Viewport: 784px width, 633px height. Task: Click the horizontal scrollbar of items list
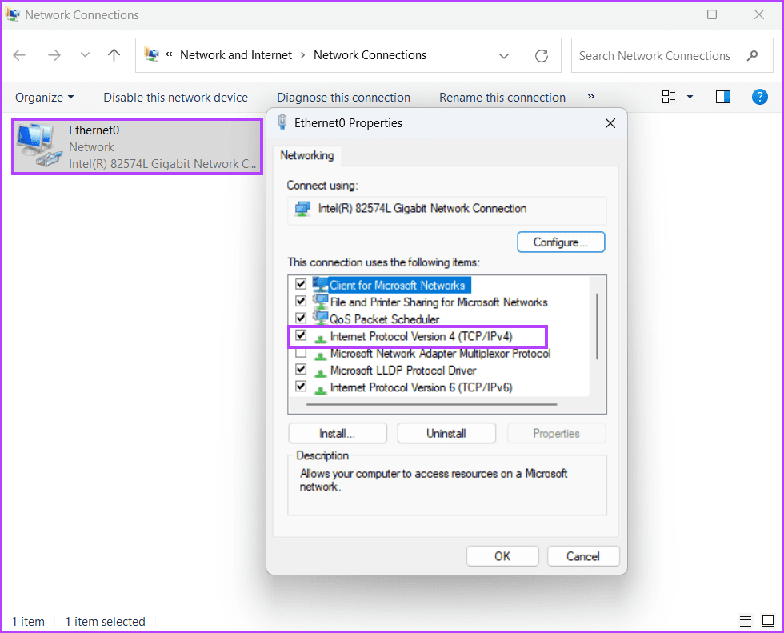[x=431, y=404]
